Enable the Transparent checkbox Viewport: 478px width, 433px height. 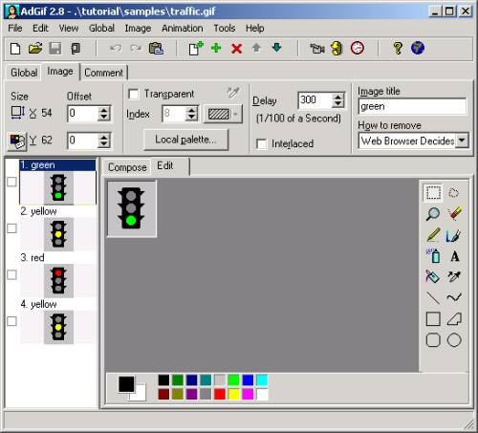coord(133,94)
